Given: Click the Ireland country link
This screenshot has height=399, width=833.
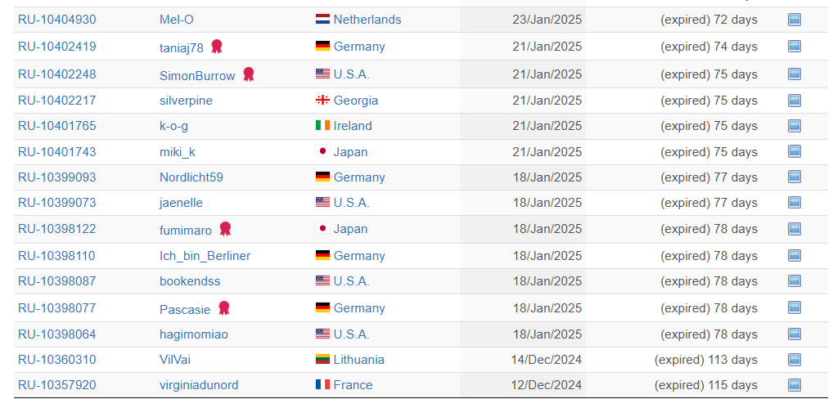Looking at the screenshot, I should 353,126.
